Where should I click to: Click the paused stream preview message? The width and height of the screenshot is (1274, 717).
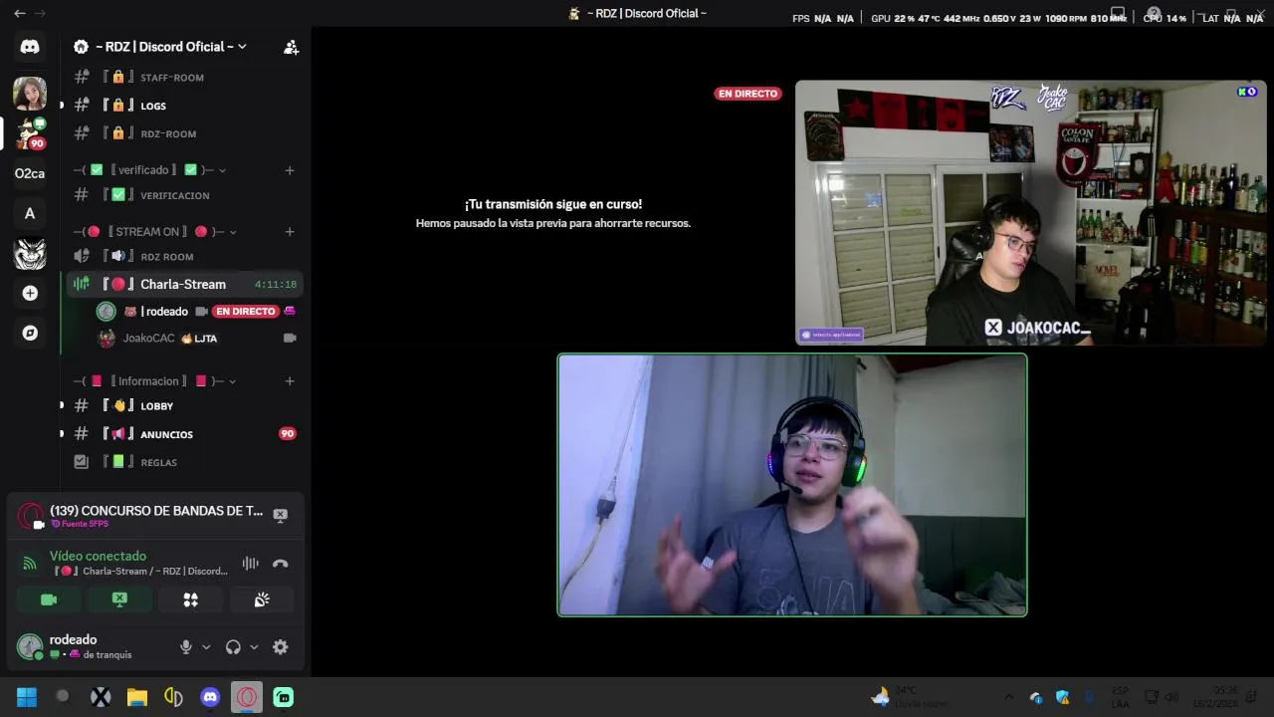click(553, 213)
